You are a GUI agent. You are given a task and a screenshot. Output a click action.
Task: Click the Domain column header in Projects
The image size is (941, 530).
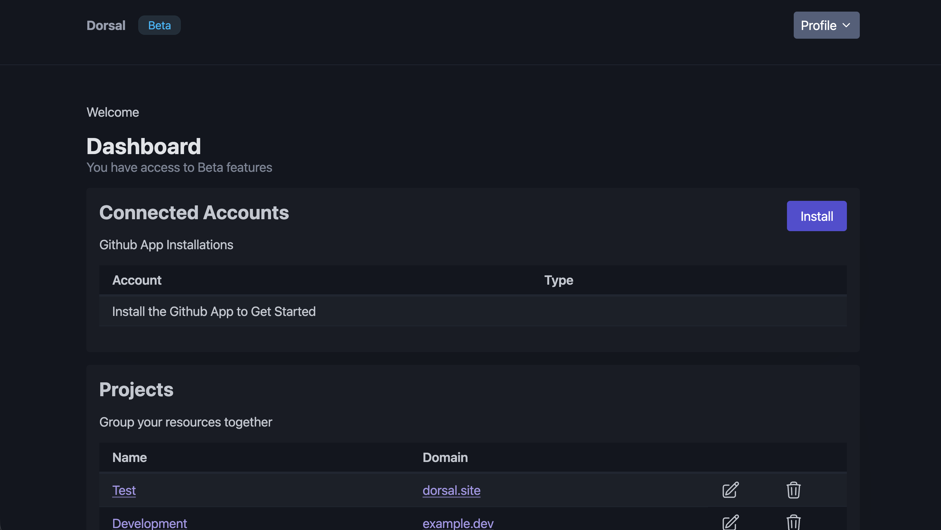[x=445, y=457]
